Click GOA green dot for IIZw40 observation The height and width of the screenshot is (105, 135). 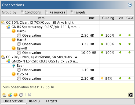(129, 52)
